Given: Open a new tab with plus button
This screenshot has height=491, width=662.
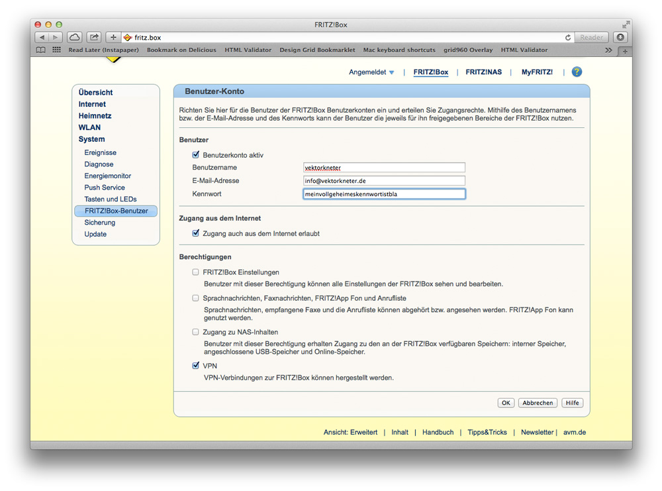Looking at the screenshot, I should coord(625,51).
